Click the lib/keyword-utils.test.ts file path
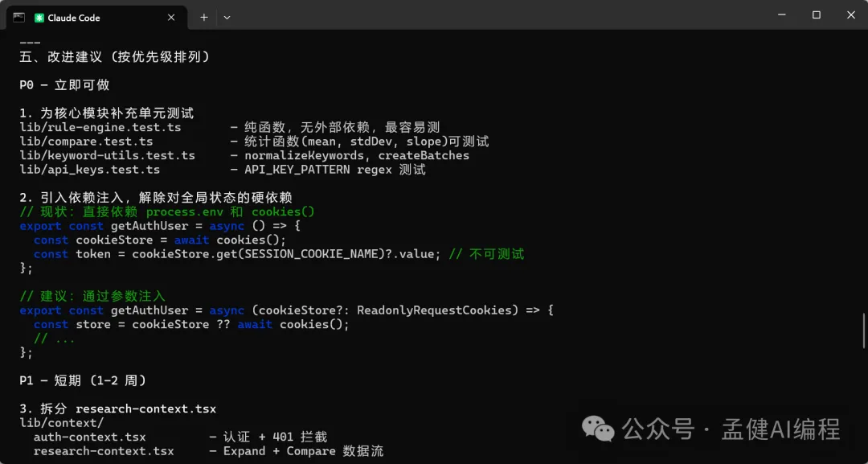 (107, 155)
